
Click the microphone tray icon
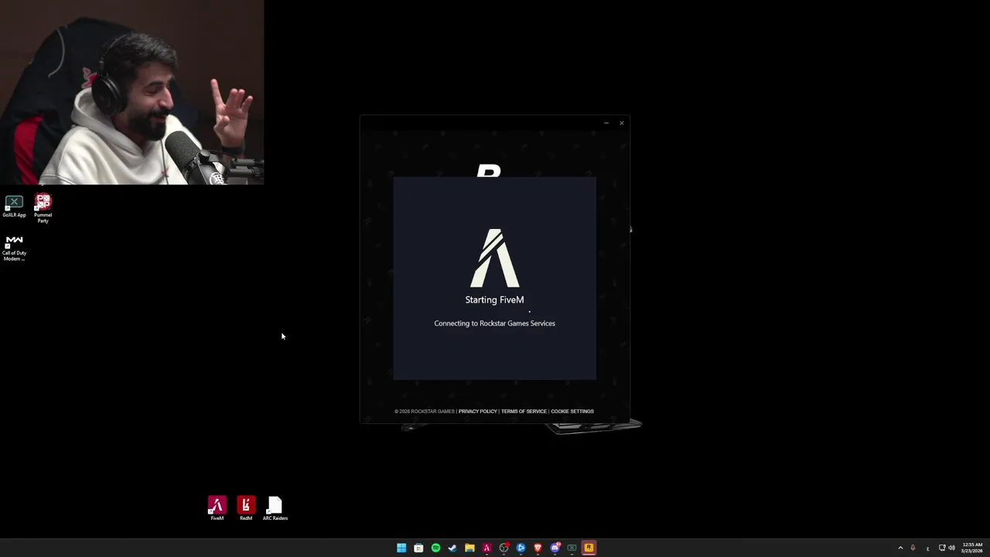(x=913, y=548)
